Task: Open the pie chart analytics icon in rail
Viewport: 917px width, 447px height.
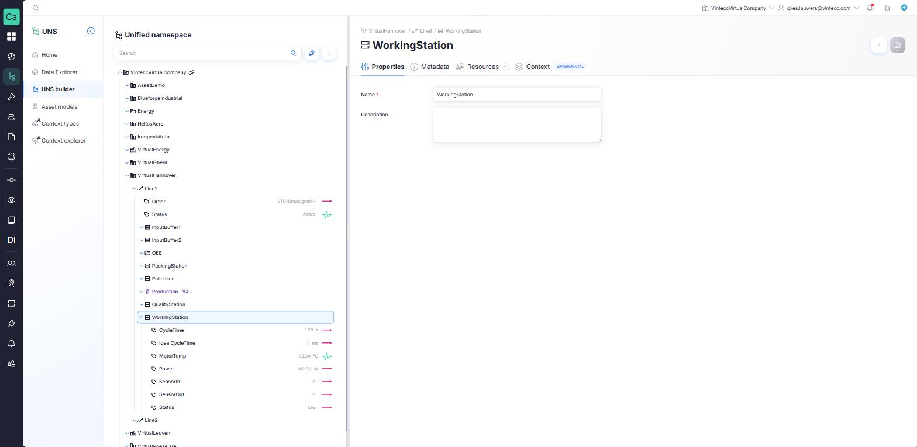Action: pyautogui.click(x=11, y=57)
